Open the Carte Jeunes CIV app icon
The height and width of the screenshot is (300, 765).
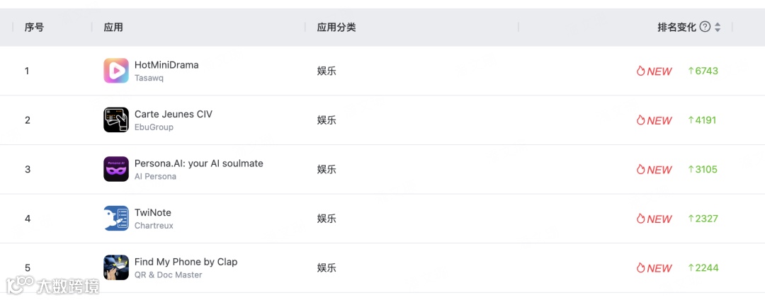coord(116,120)
